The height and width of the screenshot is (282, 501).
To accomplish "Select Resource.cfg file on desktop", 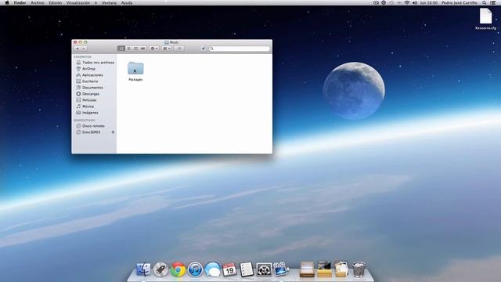I will click(485, 19).
